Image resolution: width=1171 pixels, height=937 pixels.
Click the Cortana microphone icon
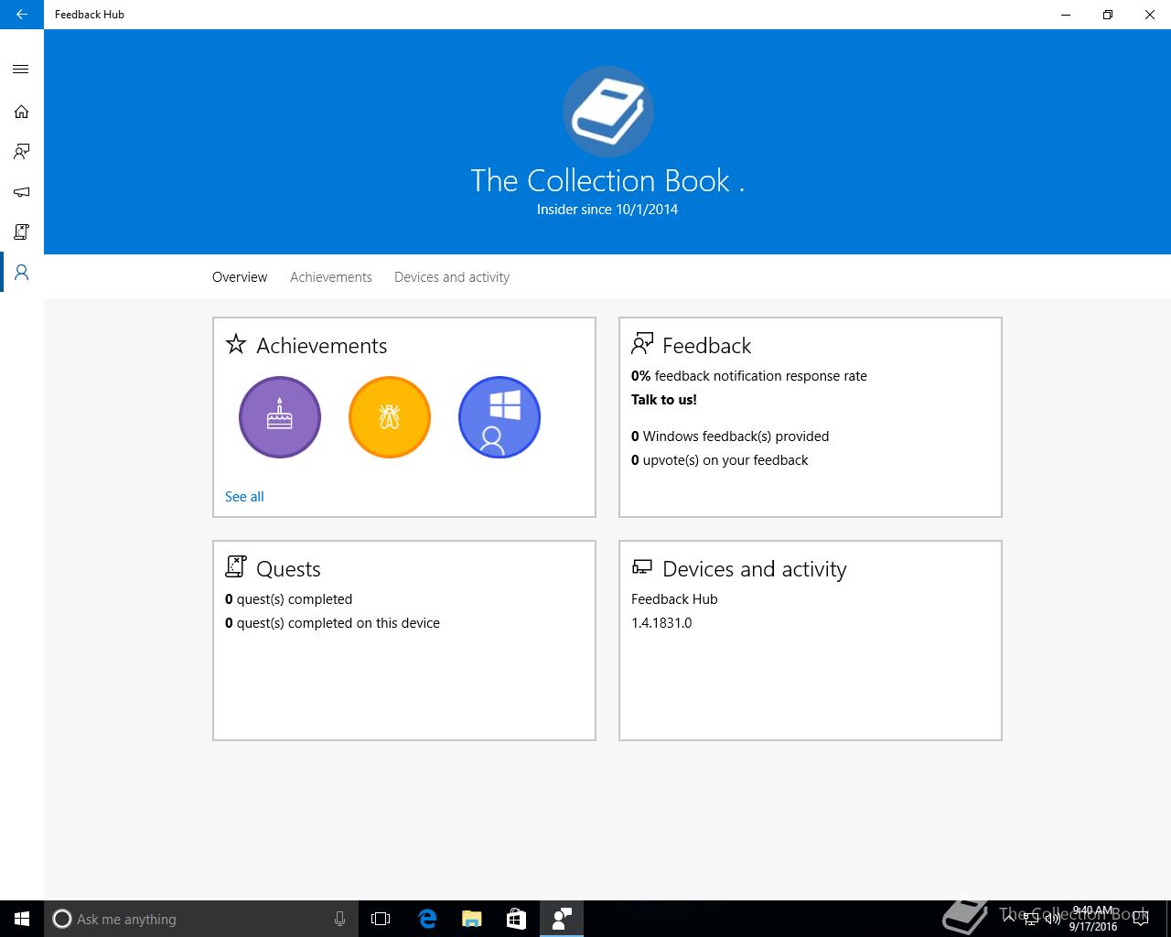[339, 919]
